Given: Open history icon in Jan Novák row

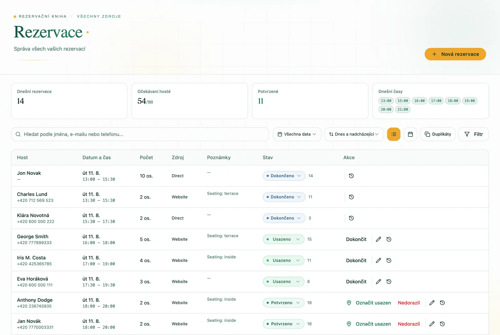Looking at the screenshot, I should click(442, 324).
